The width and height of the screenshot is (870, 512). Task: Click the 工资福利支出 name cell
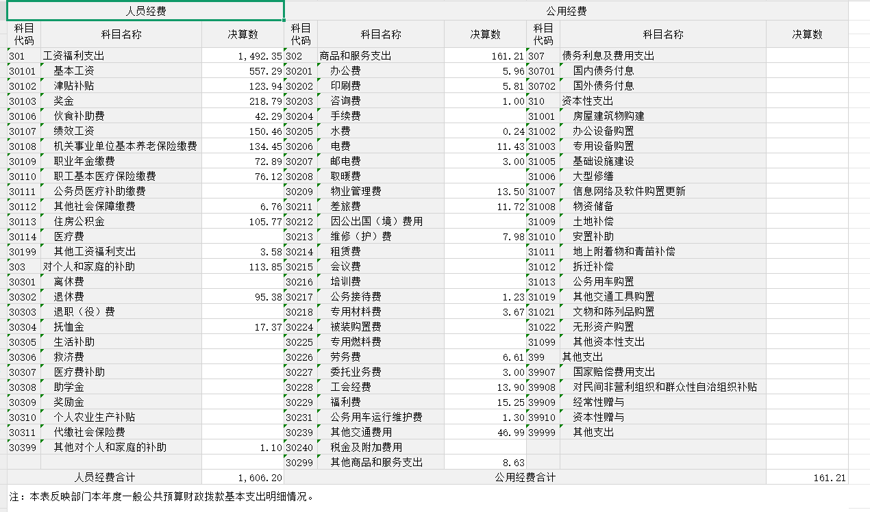click(121, 56)
